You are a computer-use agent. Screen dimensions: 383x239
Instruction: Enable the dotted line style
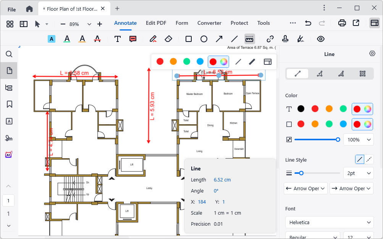tap(368, 159)
